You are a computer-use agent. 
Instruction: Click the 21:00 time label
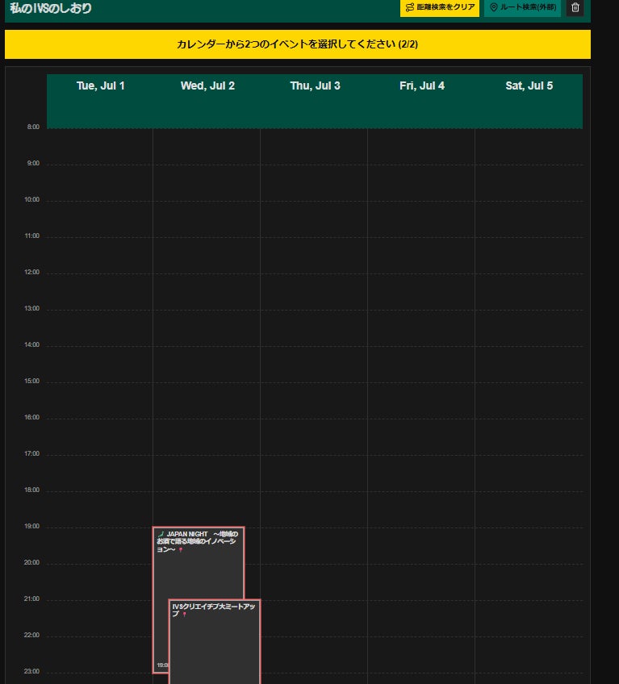31,598
